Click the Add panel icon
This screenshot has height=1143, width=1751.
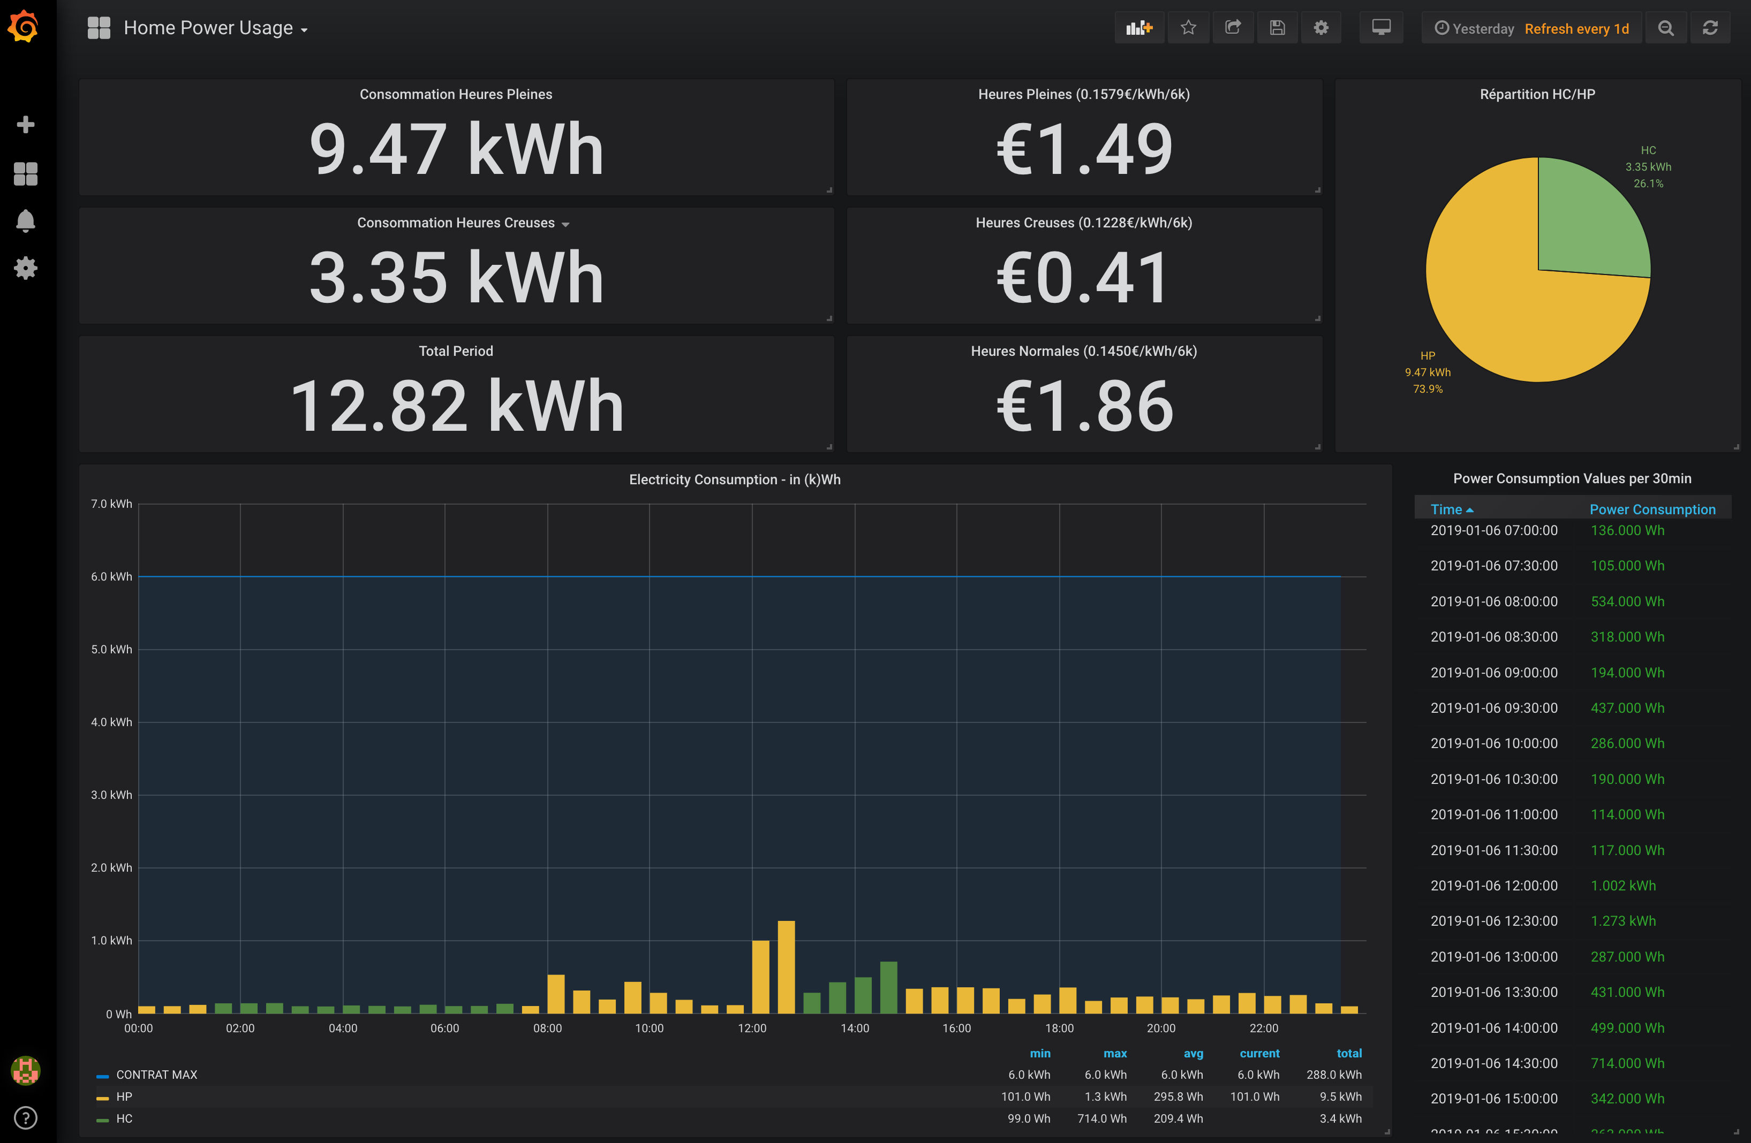1138,28
